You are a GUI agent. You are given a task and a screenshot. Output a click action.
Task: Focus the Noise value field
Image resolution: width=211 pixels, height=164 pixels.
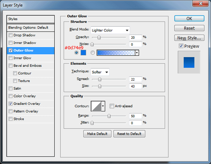pos(135,44)
